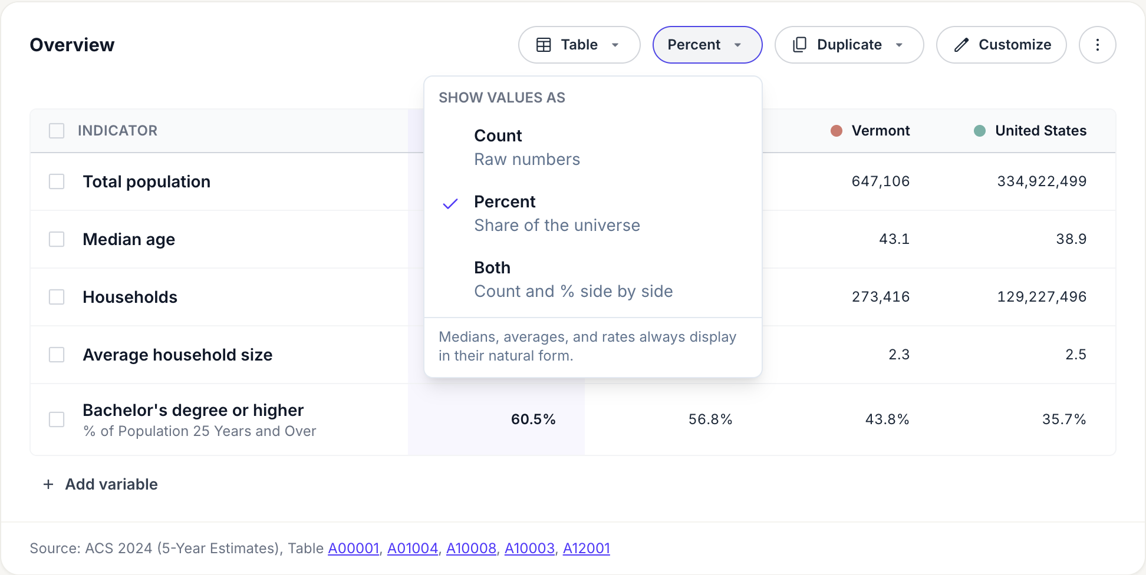Click the highlighted 60.5% bachelor's value
1146x575 pixels.
pyautogui.click(x=534, y=419)
